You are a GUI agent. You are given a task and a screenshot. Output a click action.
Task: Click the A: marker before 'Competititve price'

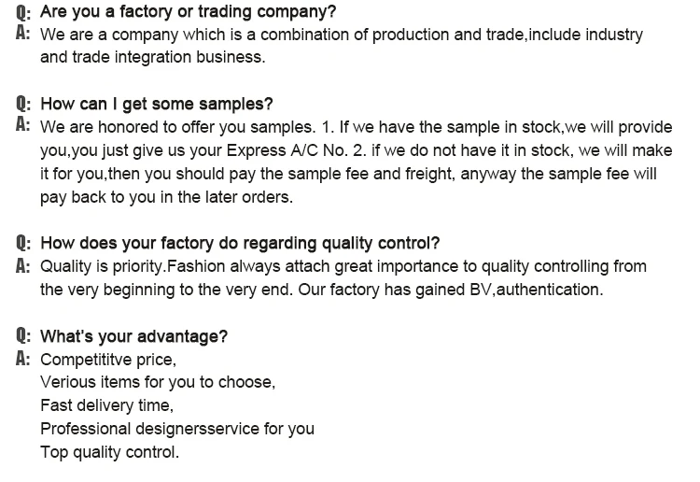pyautogui.click(x=24, y=358)
